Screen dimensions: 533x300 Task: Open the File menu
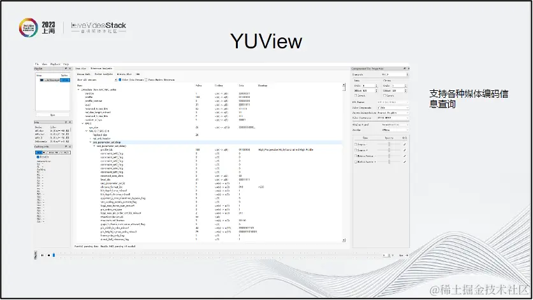click(x=37, y=64)
